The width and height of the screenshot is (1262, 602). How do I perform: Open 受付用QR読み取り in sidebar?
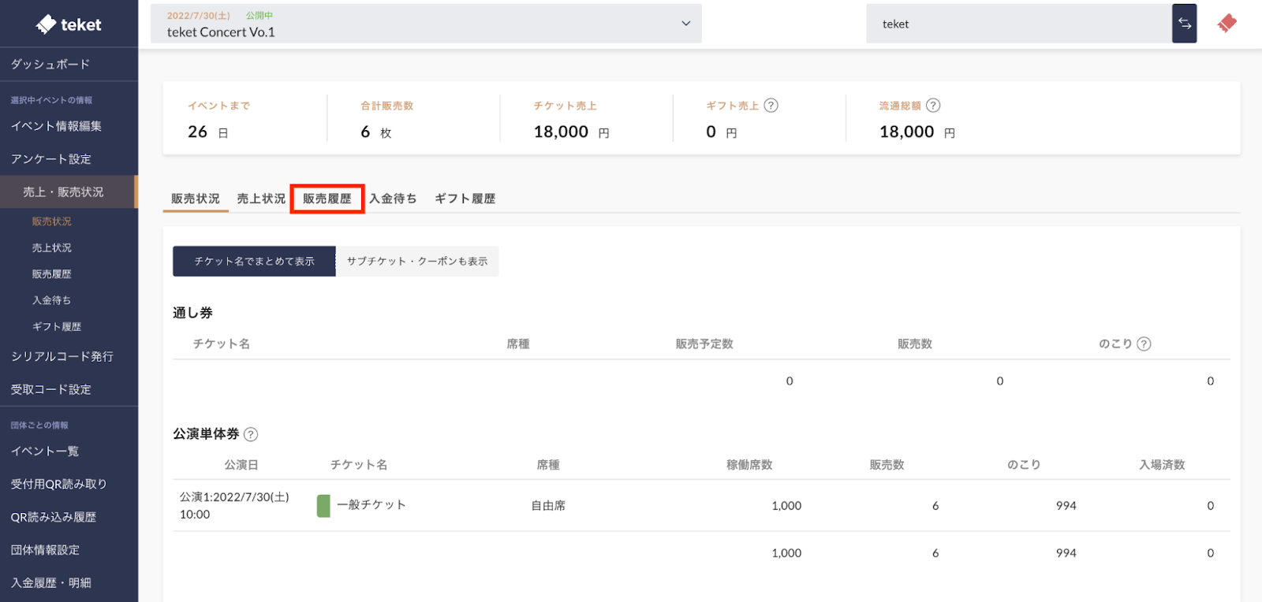pos(58,485)
